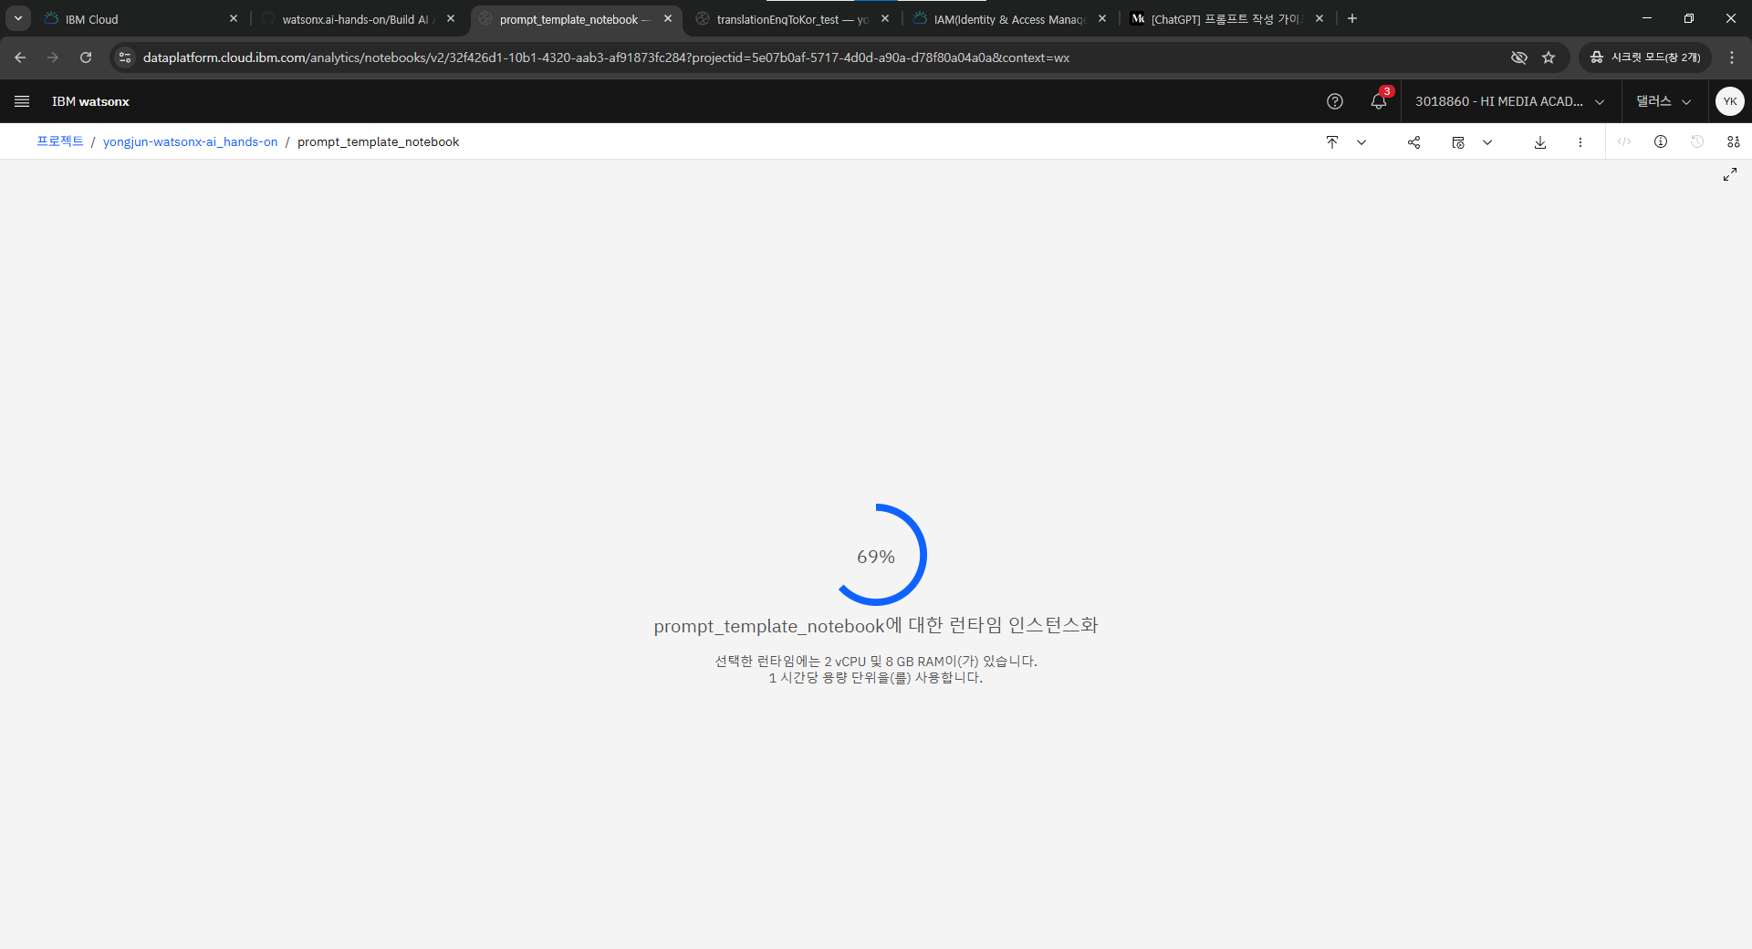Click the schedule job icon
The image size is (1752, 949).
(1458, 141)
